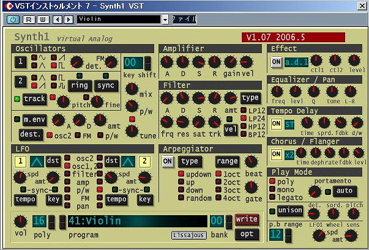Toggle the LFO 2 key sync button
Screen dimensions: 369x250
tap(144, 200)
